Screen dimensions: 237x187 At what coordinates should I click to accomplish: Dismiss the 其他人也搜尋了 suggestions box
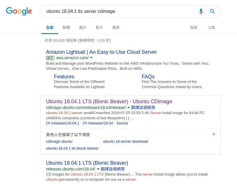point(214,134)
